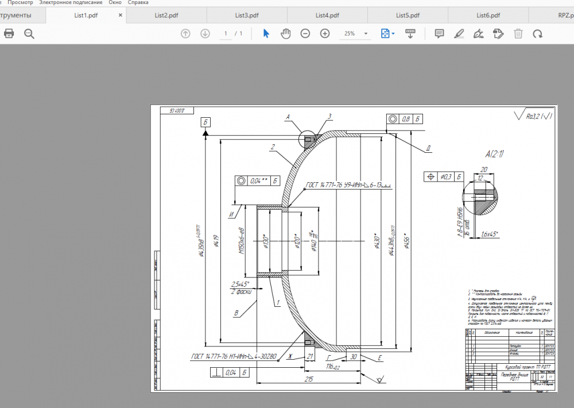Add a comment note
The image size is (574, 408).
pos(440,34)
